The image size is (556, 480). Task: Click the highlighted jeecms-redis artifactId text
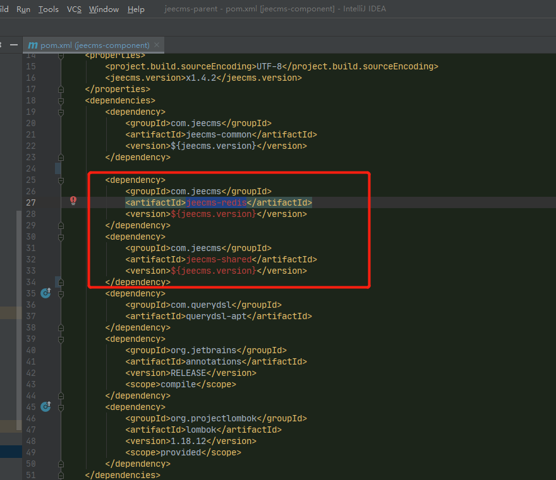click(x=215, y=202)
